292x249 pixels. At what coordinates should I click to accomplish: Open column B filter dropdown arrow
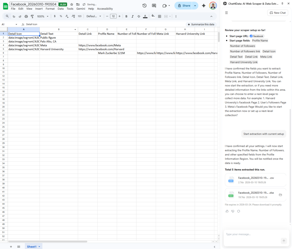tap(75, 29)
